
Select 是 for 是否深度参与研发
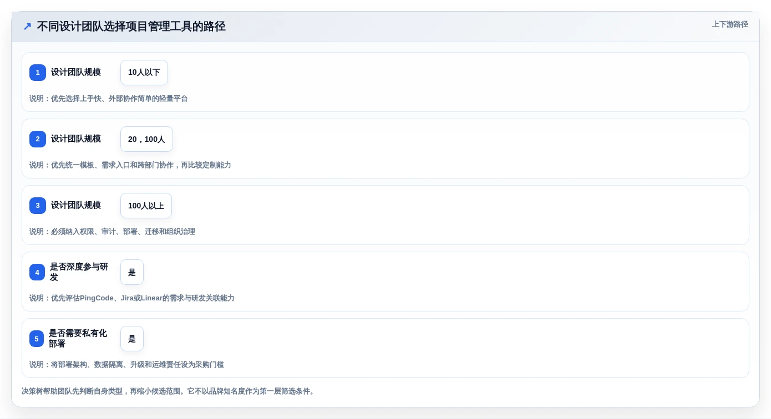132,272
